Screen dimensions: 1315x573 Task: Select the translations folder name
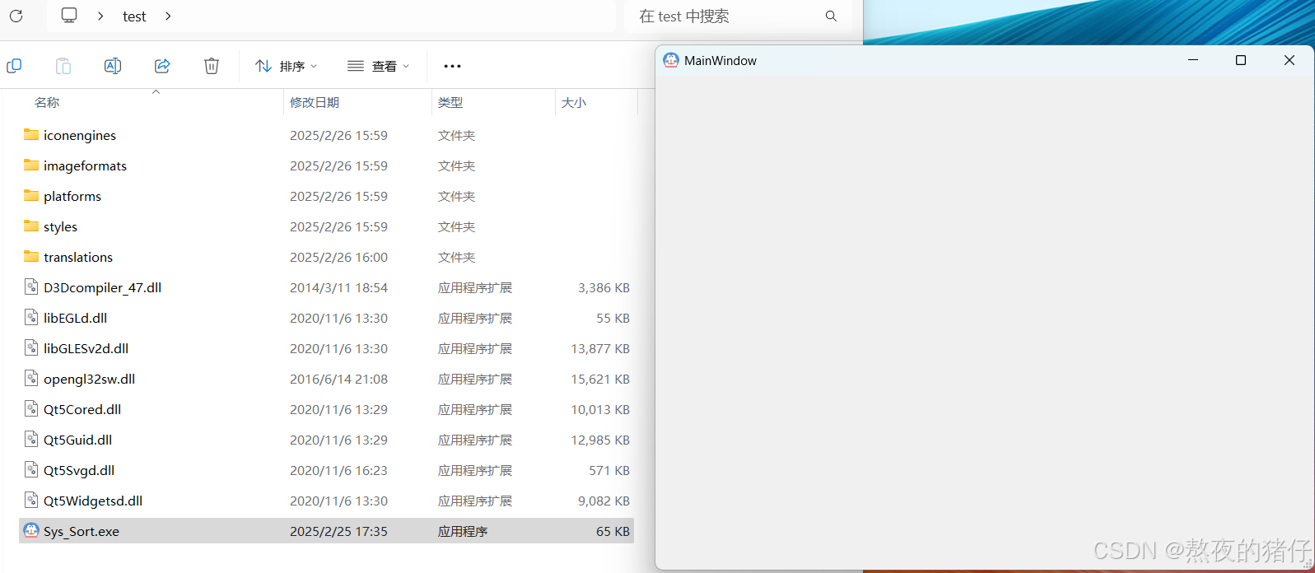[78, 257]
